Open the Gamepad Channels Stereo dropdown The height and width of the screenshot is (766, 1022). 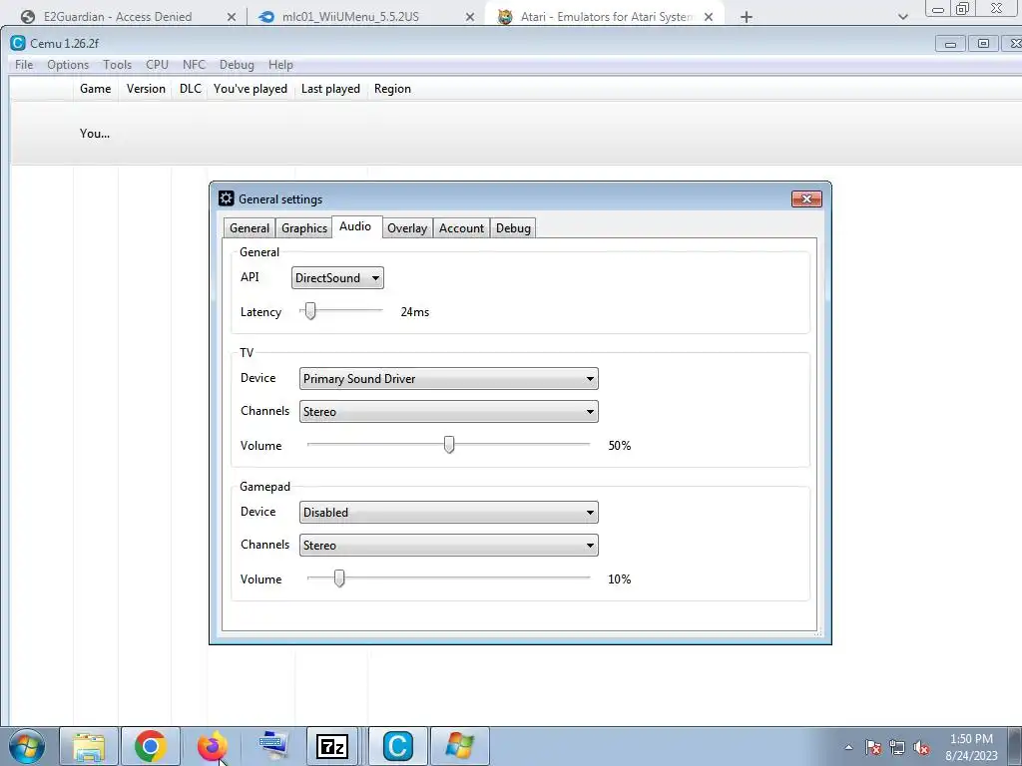(x=448, y=546)
